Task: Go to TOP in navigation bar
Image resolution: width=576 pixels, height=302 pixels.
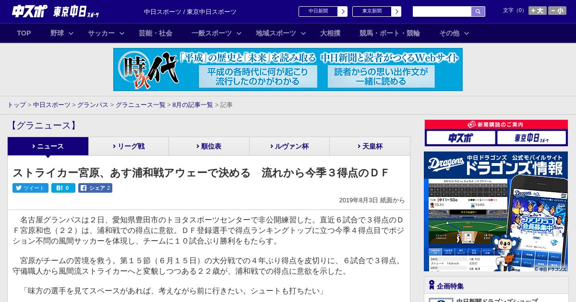Action: (24, 33)
